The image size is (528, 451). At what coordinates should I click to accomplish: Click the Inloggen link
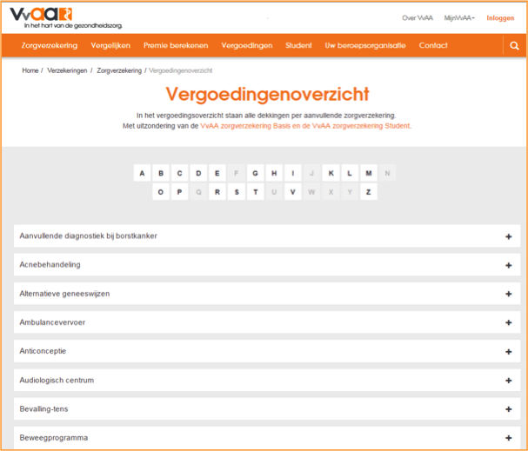500,18
